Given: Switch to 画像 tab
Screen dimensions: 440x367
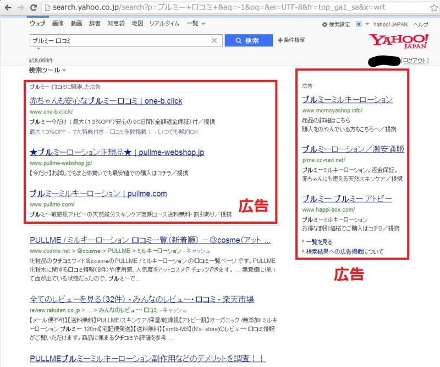Looking at the screenshot, I should click(58, 24).
